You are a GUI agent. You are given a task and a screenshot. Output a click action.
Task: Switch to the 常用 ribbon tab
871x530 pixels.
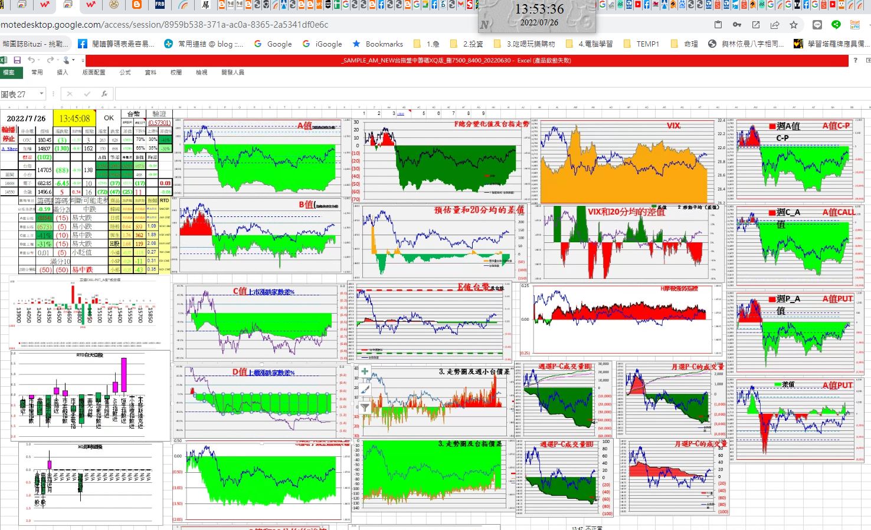pos(37,73)
